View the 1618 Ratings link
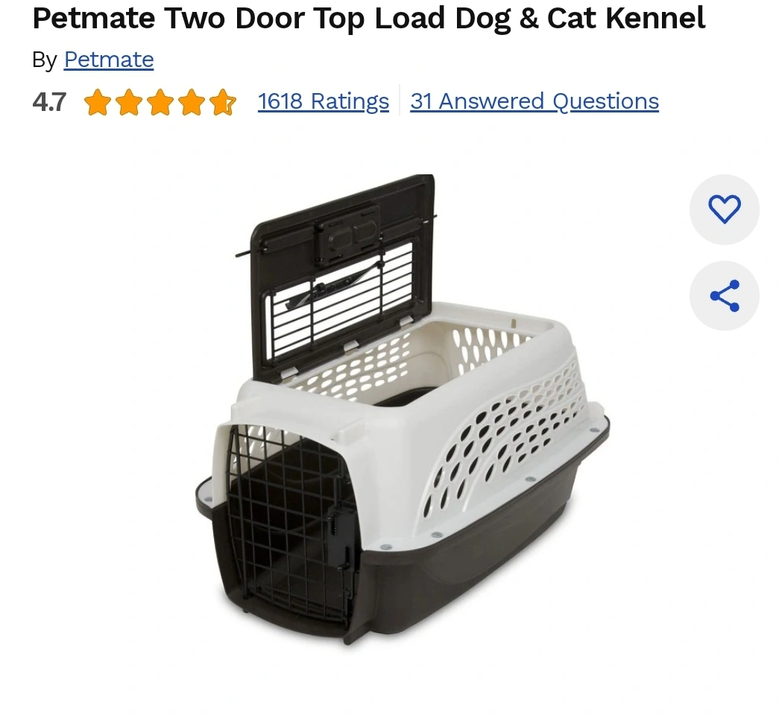779x721 pixels. tap(324, 101)
